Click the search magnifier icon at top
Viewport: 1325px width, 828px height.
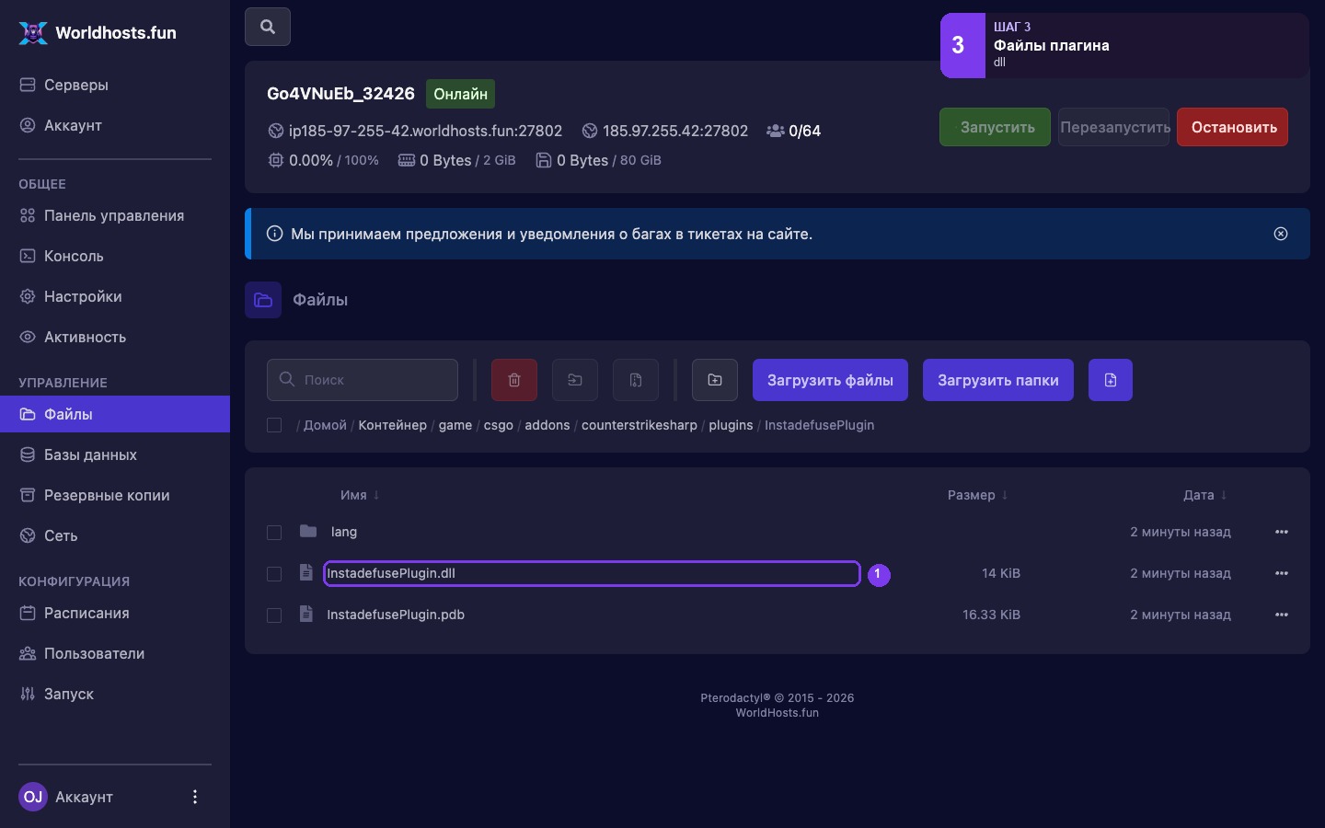point(268,27)
